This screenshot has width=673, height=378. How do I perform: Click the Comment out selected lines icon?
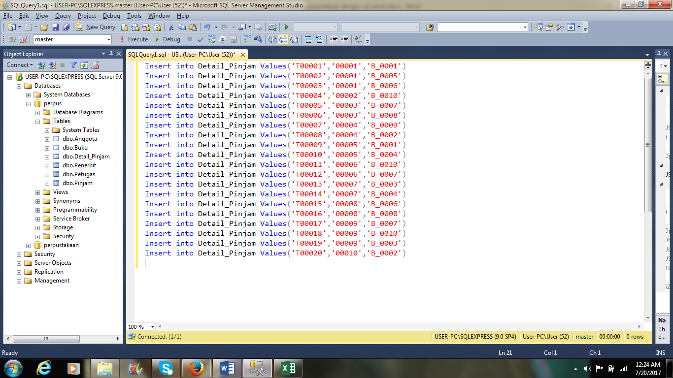pyautogui.click(x=307, y=39)
